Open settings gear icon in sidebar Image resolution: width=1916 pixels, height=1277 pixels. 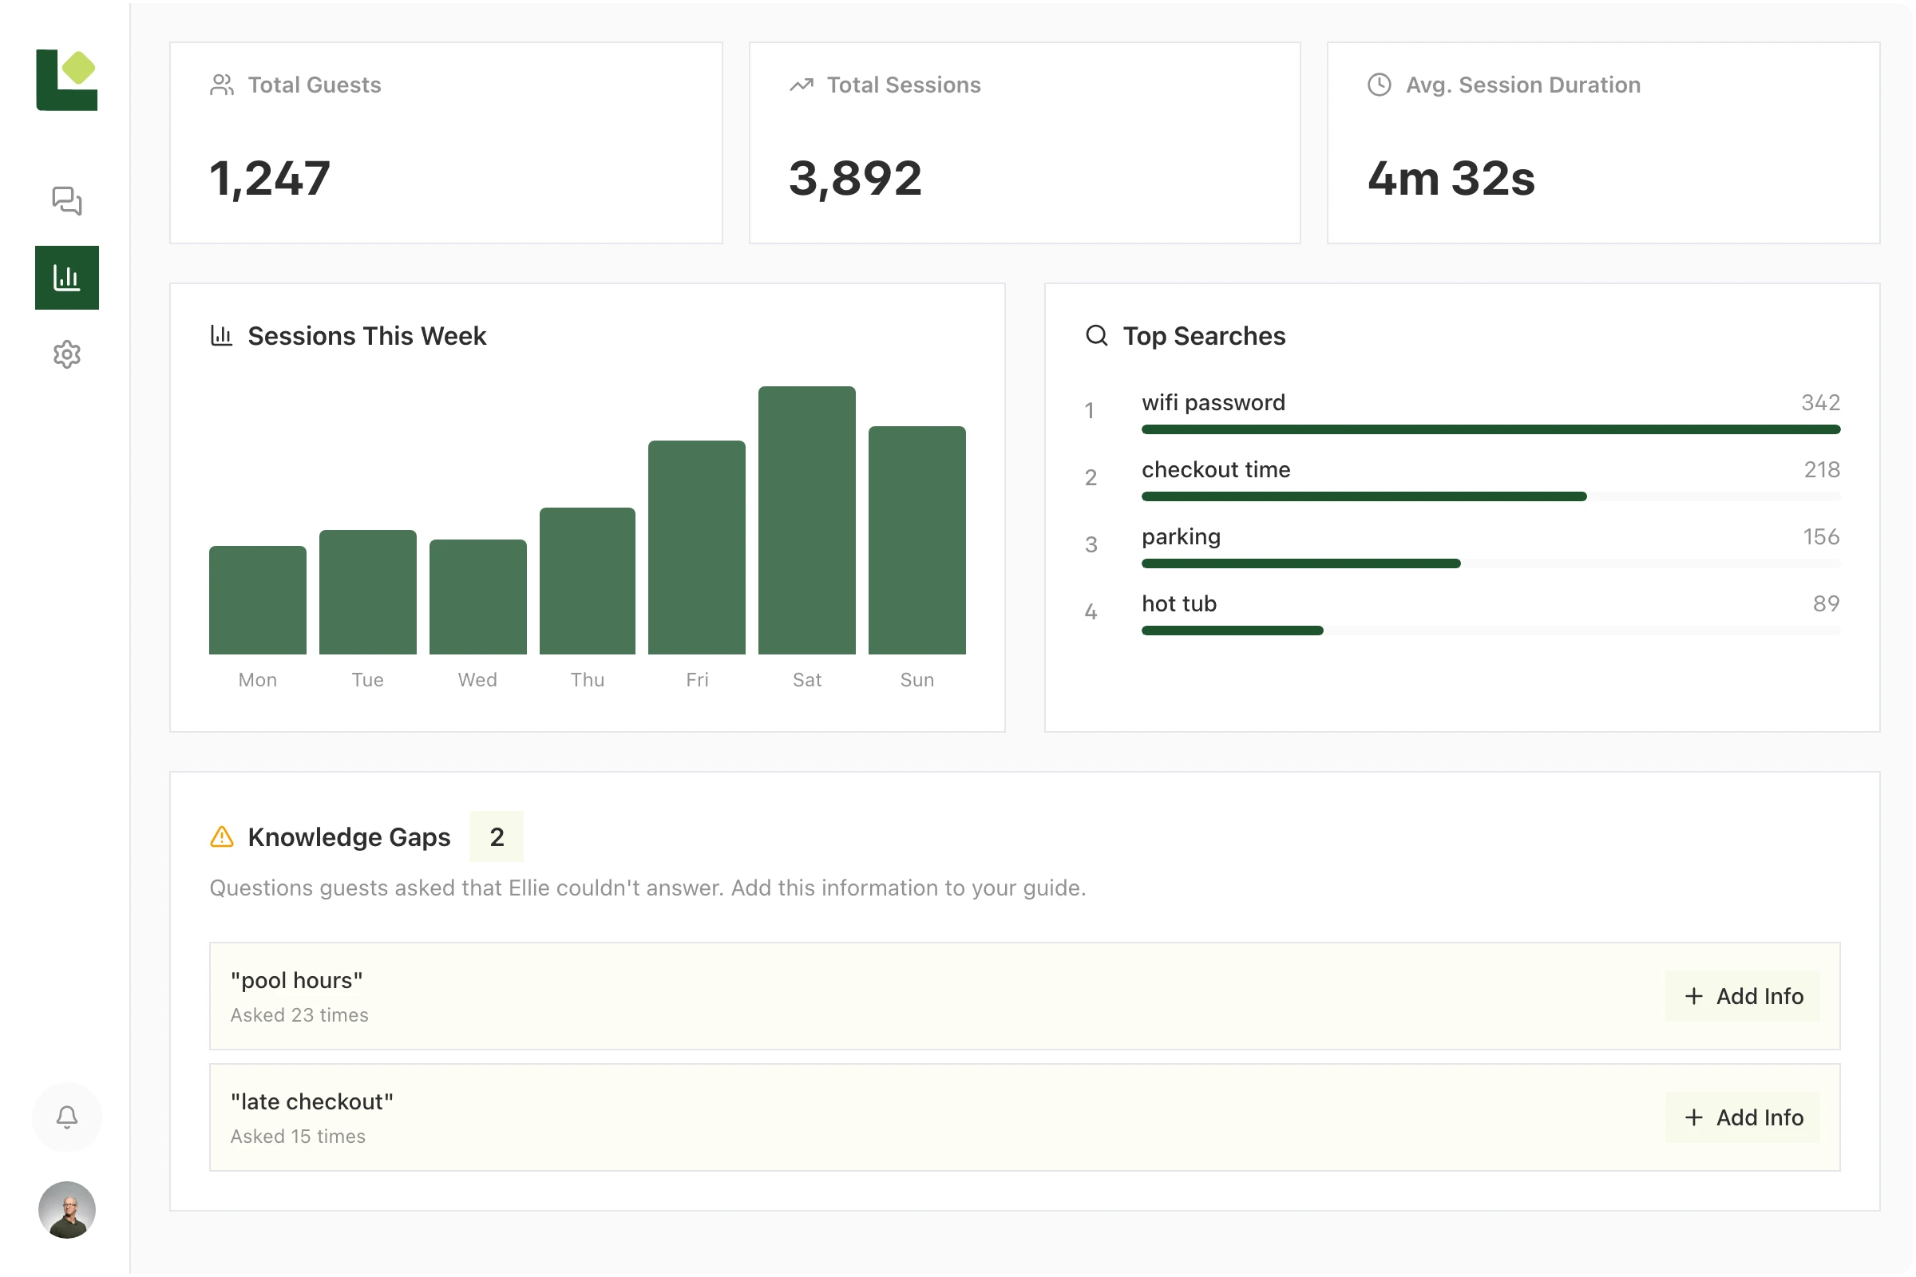click(67, 354)
